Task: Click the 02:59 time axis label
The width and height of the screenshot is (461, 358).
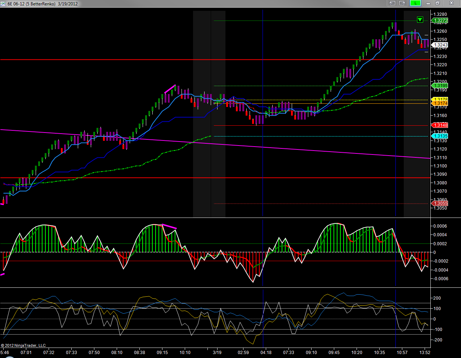Action: [x=243, y=353]
